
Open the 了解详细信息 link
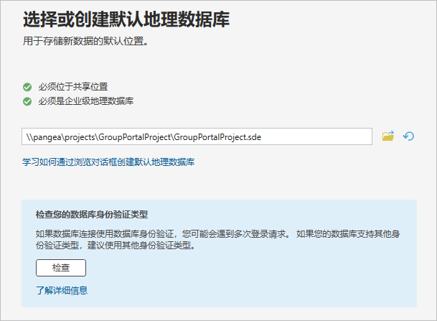[x=62, y=291]
